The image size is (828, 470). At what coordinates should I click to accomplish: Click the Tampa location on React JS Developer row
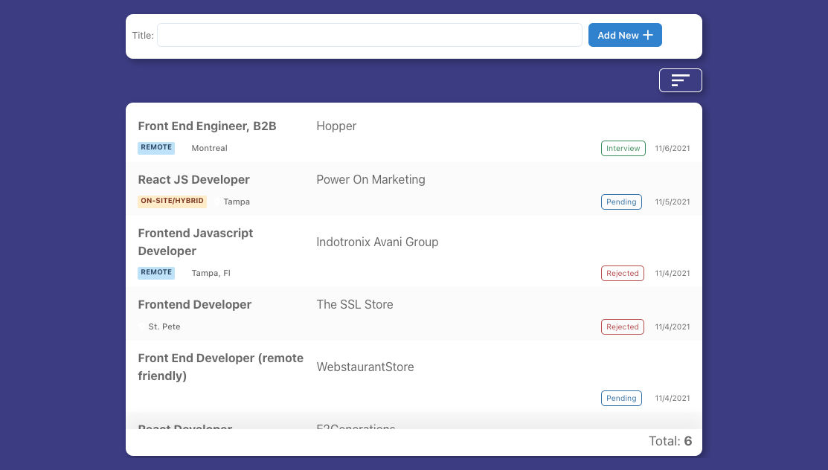point(237,202)
